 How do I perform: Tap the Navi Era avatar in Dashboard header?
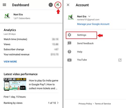[58, 5]
